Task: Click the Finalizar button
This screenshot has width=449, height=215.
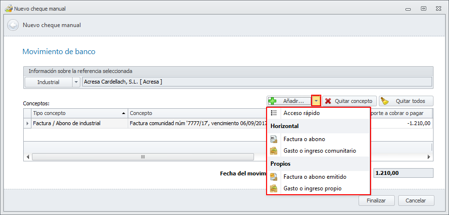Action: click(x=376, y=201)
